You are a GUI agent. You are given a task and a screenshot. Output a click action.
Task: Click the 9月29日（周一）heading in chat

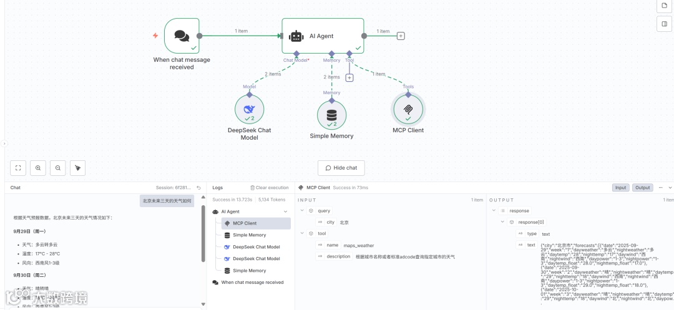30,231
